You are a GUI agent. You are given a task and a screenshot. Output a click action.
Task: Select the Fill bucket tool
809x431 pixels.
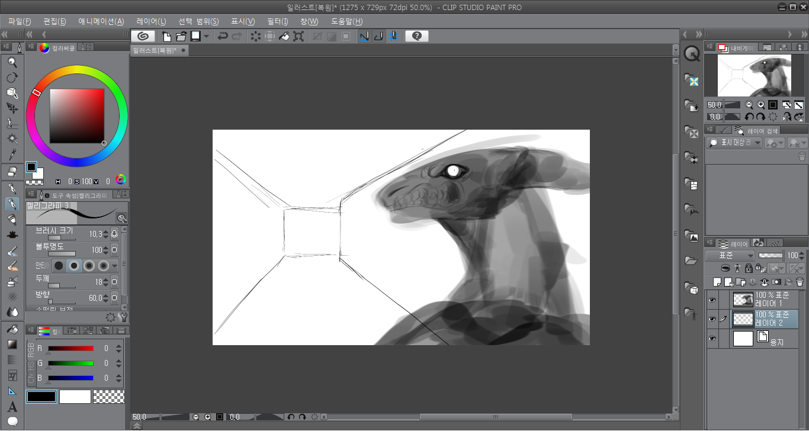pos(12,329)
